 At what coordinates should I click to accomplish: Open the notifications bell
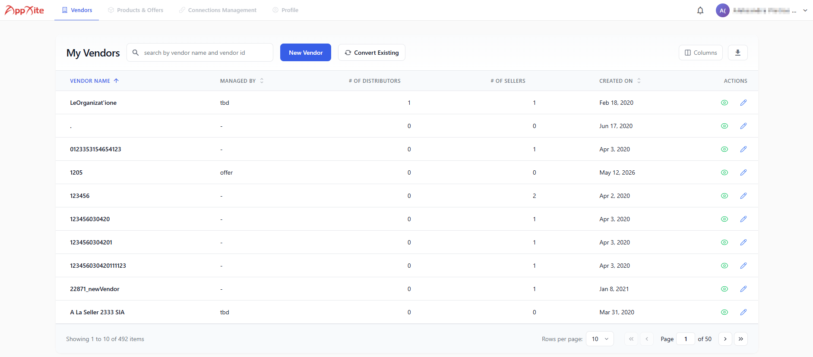tap(700, 10)
